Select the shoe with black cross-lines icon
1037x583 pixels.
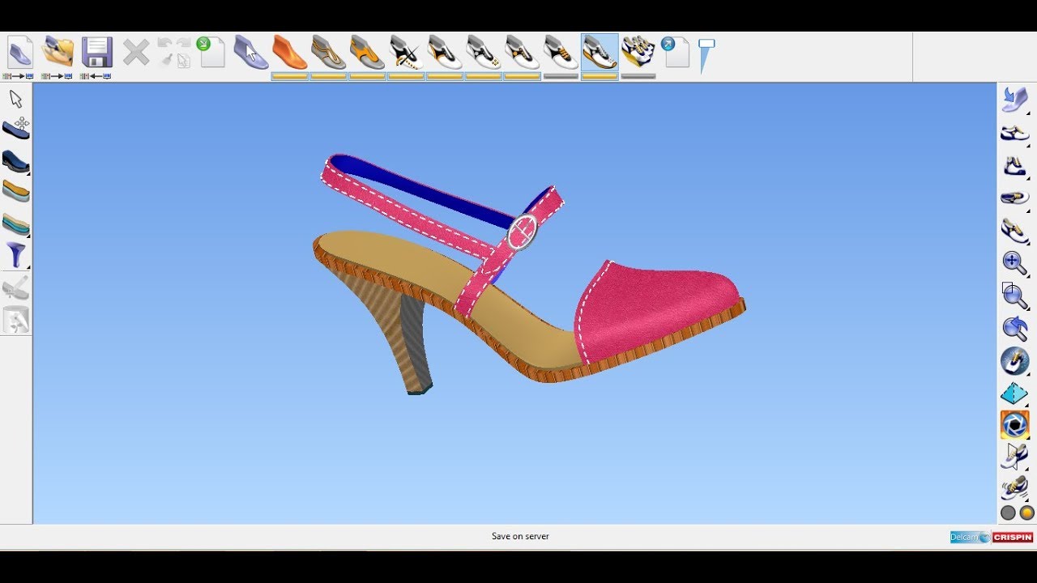(x=404, y=52)
